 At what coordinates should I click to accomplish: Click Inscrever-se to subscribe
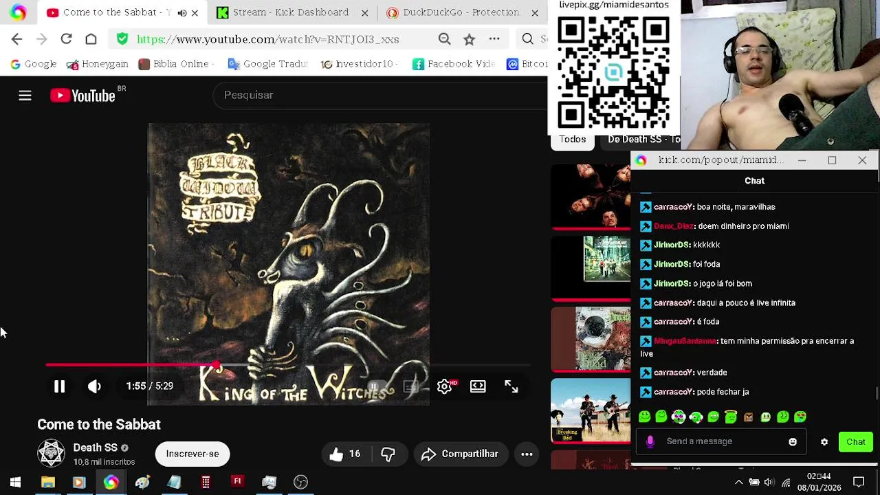192,454
